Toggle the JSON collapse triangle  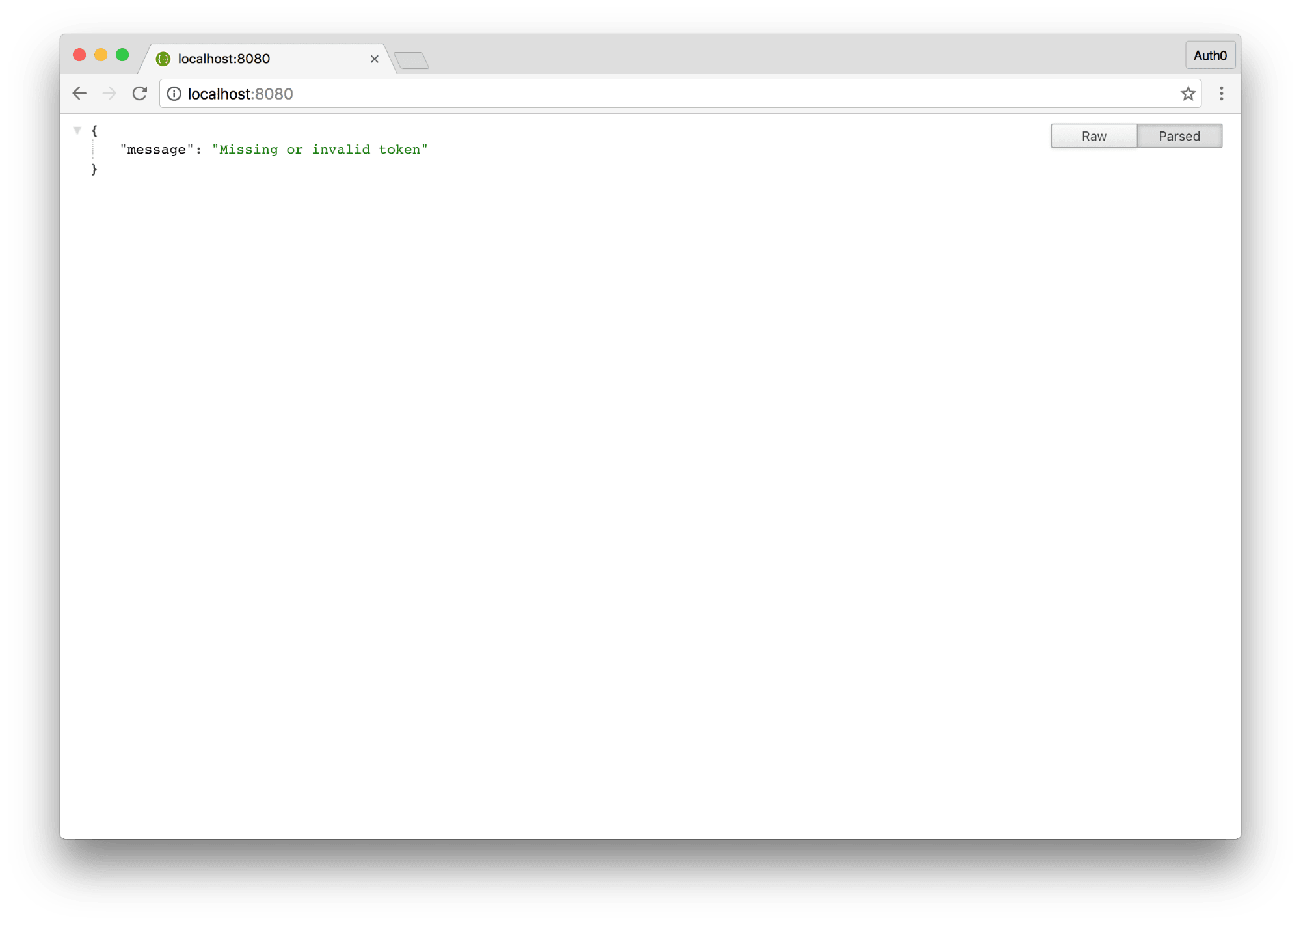(78, 130)
